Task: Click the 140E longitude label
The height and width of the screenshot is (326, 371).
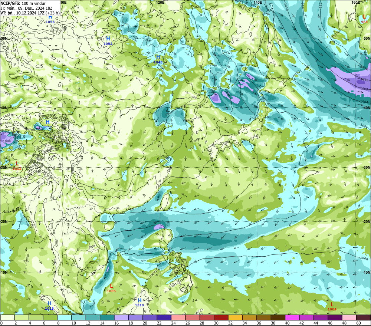Action: tap(258, 2)
